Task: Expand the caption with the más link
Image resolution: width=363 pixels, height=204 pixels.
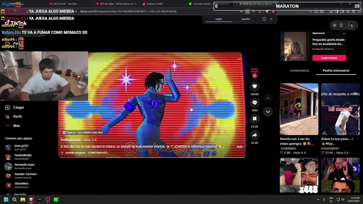Action: pos(240,146)
